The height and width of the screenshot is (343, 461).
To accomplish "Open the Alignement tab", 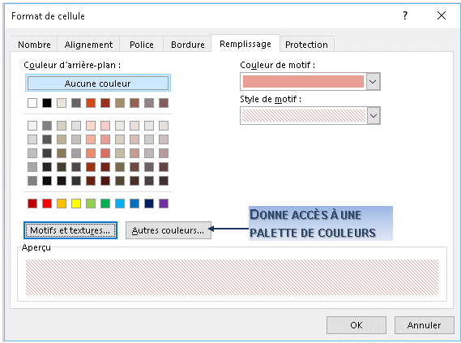I will point(88,45).
